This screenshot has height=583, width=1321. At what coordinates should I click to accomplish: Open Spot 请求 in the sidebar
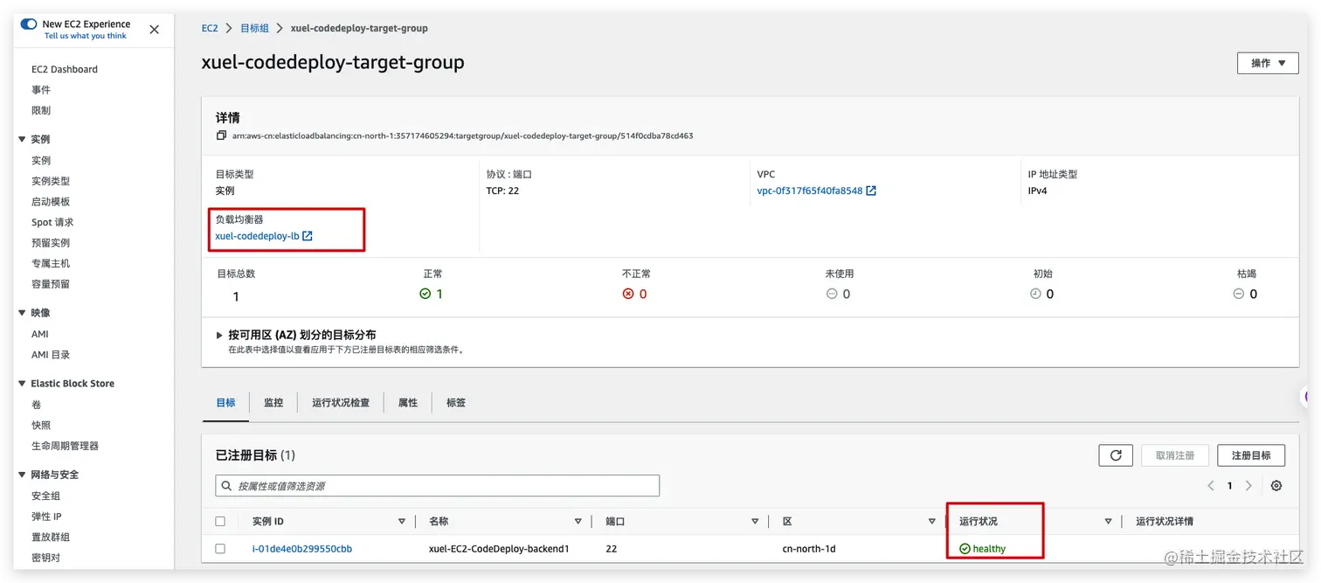[52, 222]
